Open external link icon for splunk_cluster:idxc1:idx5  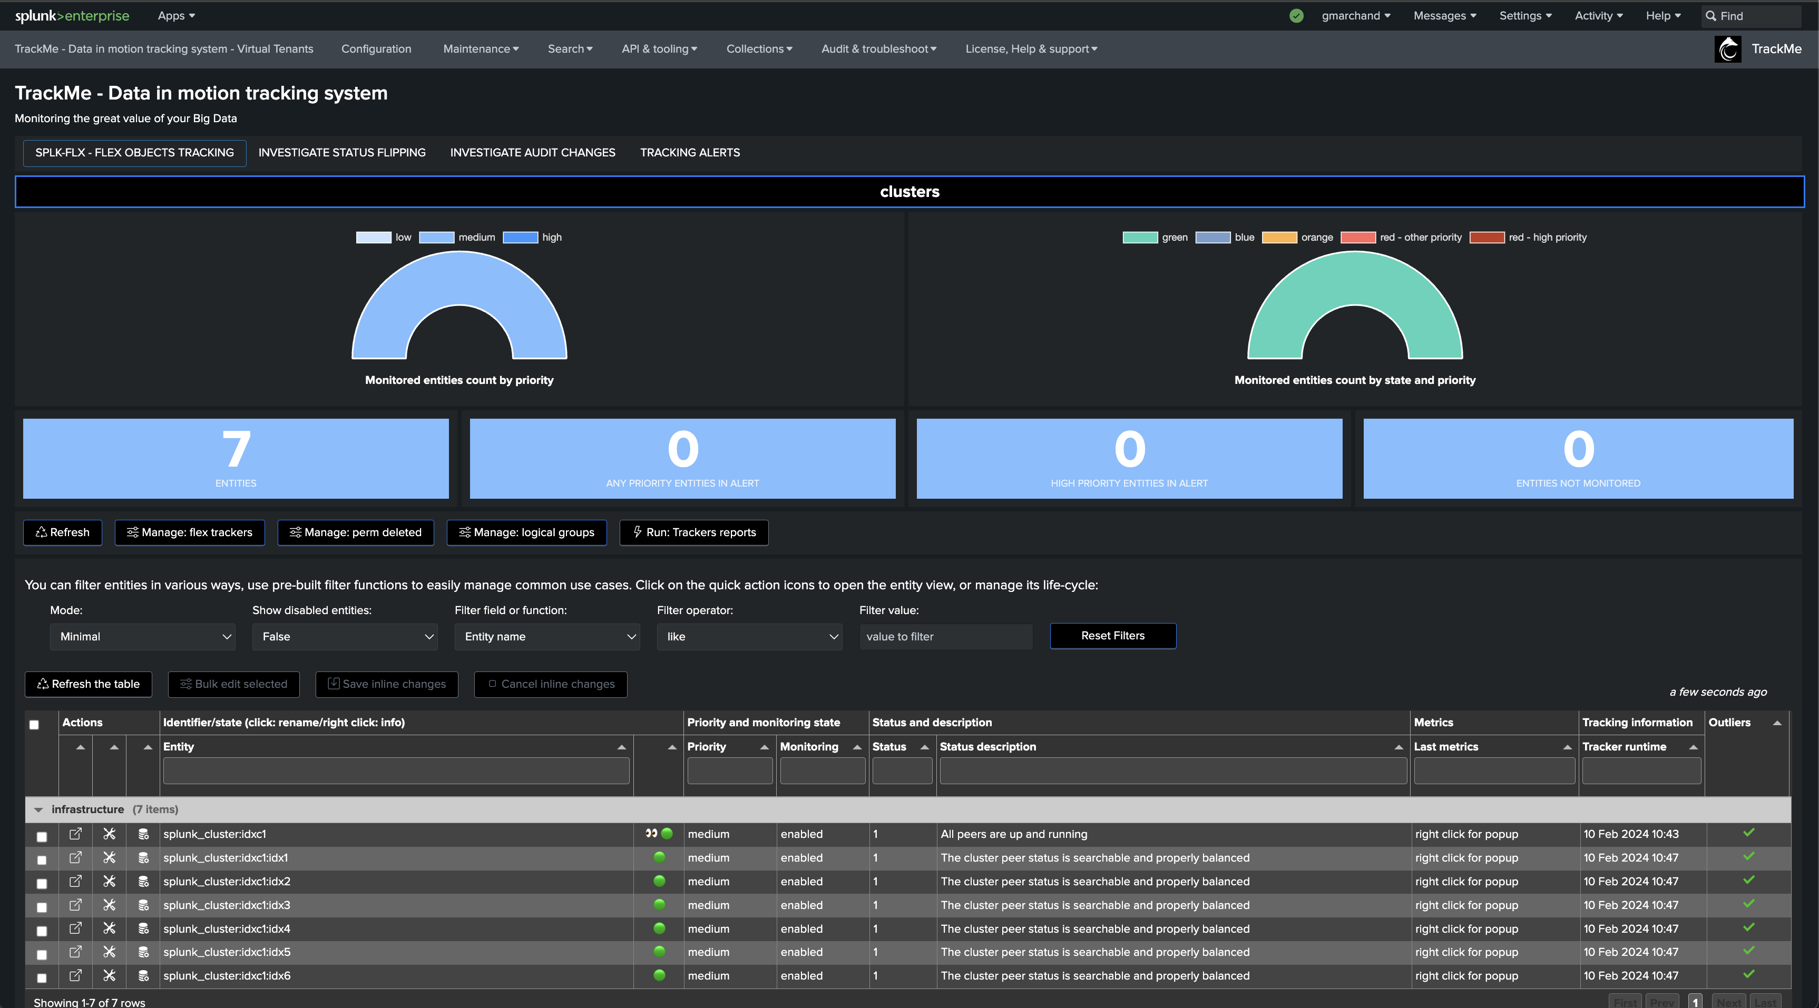tap(75, 952)
